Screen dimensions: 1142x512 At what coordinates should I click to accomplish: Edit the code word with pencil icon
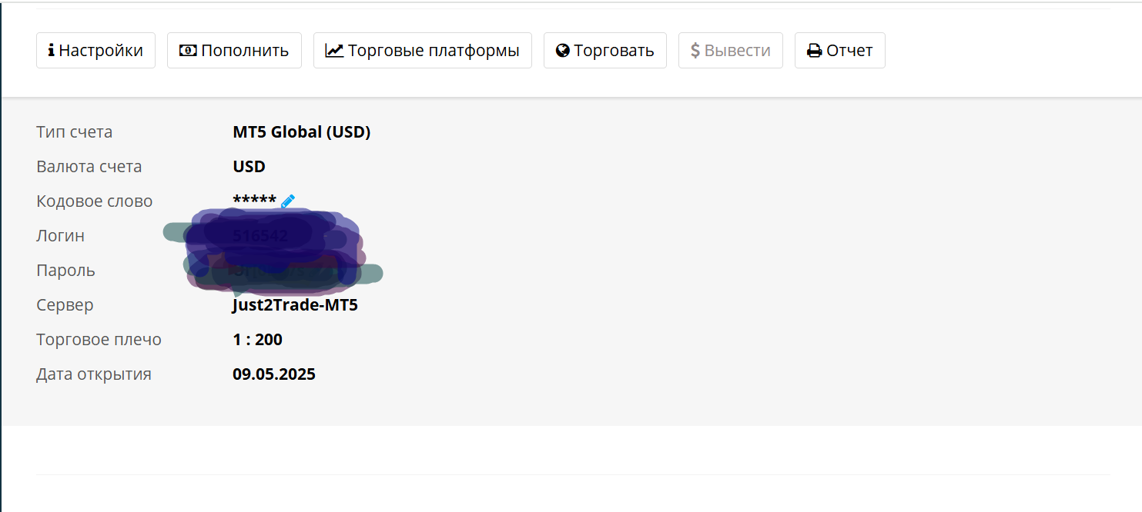[x=288, y=201]
